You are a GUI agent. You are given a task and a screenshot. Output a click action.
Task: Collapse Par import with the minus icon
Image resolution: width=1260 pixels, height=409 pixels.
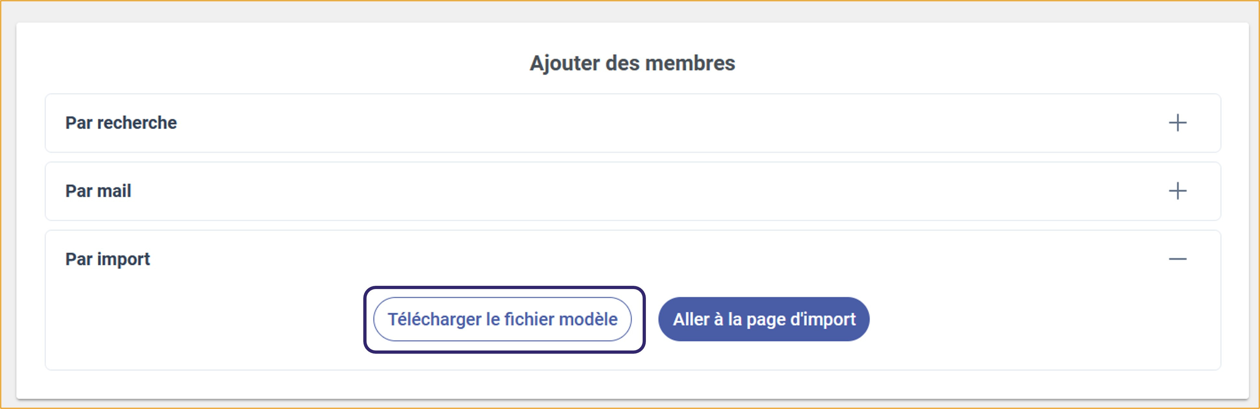tap(1177, 259)
